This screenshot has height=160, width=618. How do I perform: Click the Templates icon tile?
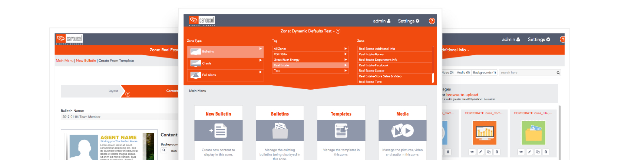click(x=341, y=131)
